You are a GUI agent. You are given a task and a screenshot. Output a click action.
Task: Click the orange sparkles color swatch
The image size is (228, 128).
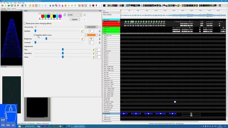(x=91, y=35)
